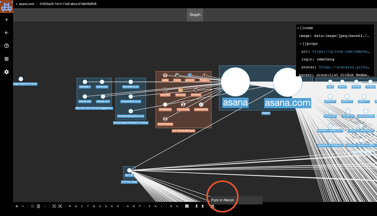Screen dimensions: 377x216
Task: Select the standard.co.uk domain node
Action: point(131,82)
